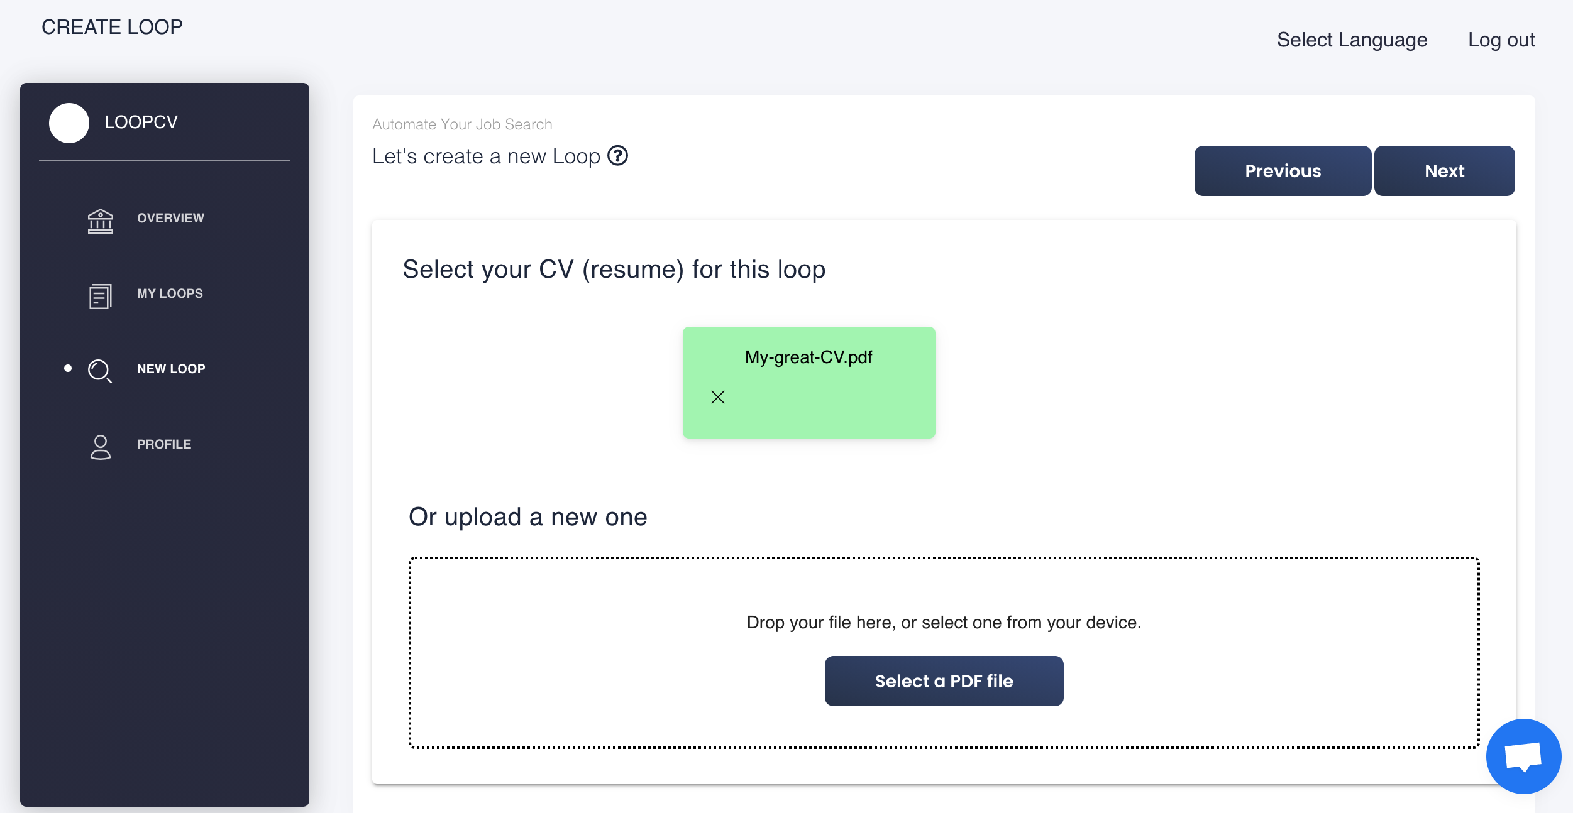Select the My Loops document icon
The height and width of the screenshot is (813, 1573).
pyautogui.click(x=99, y=295)
